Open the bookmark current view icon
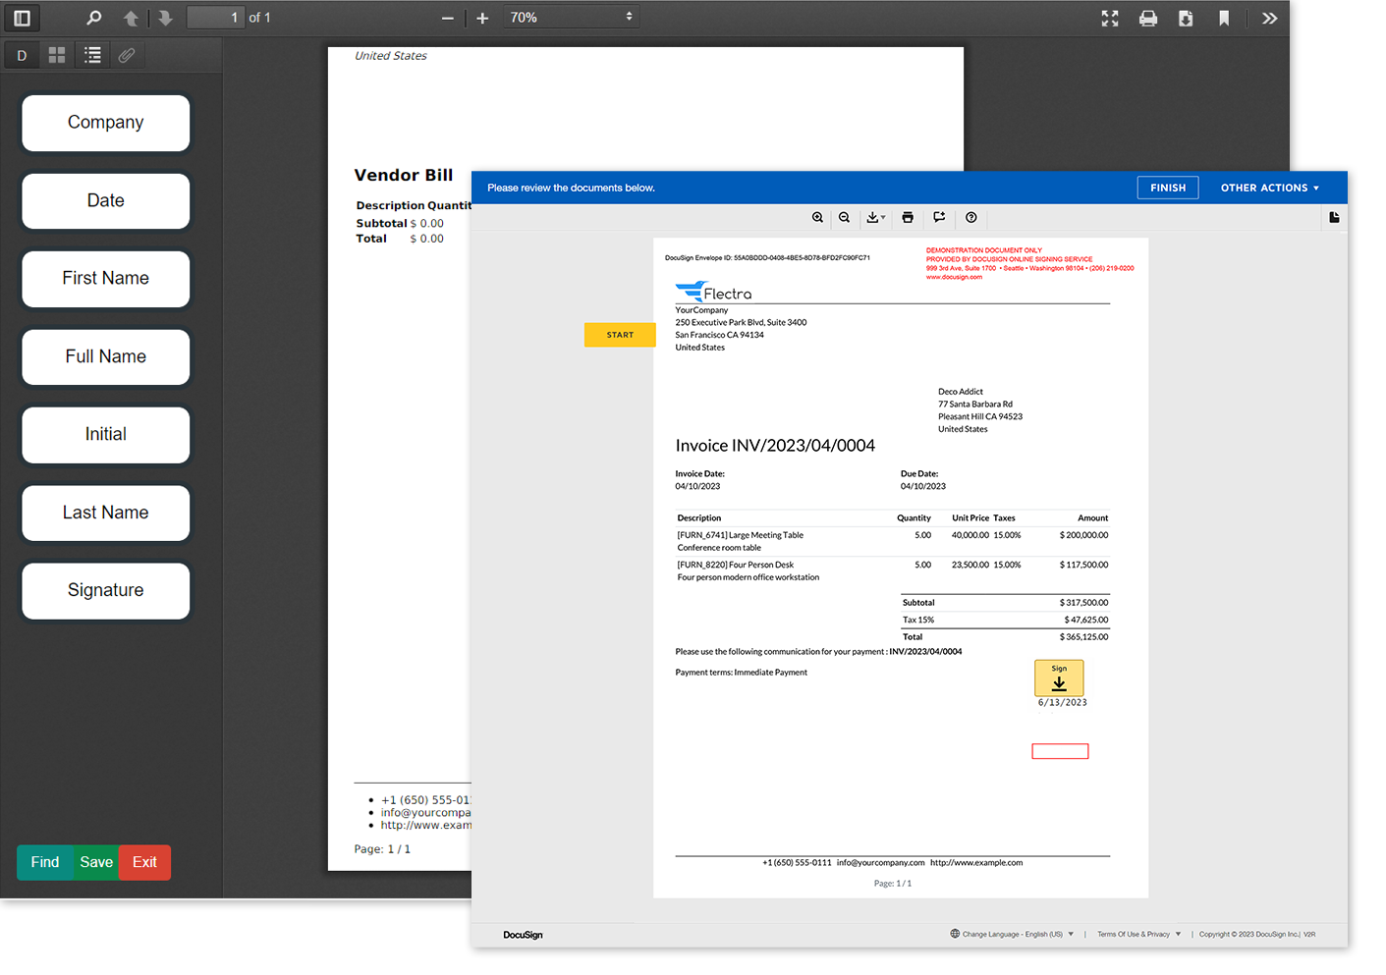Image resolution: width=1386 pixels, height=975 pixels. click(x=1224, y=18)
